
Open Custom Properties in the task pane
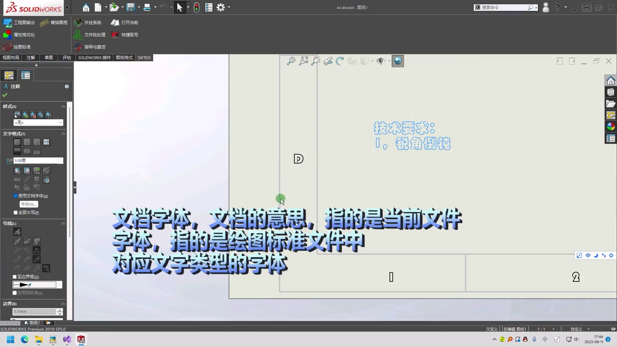pos(611,138)
